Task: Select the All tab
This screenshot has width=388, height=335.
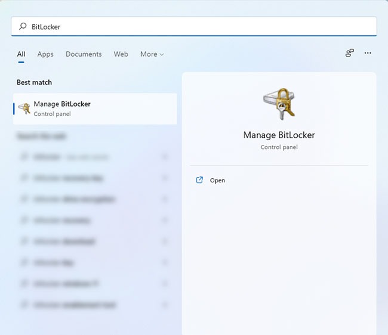Action: [21, 54]
